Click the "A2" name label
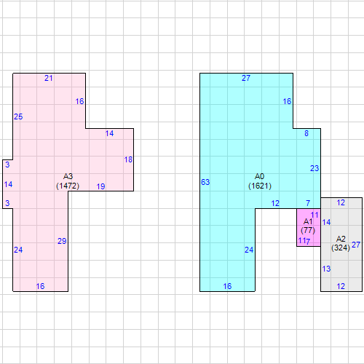 (x=341, y=239)
